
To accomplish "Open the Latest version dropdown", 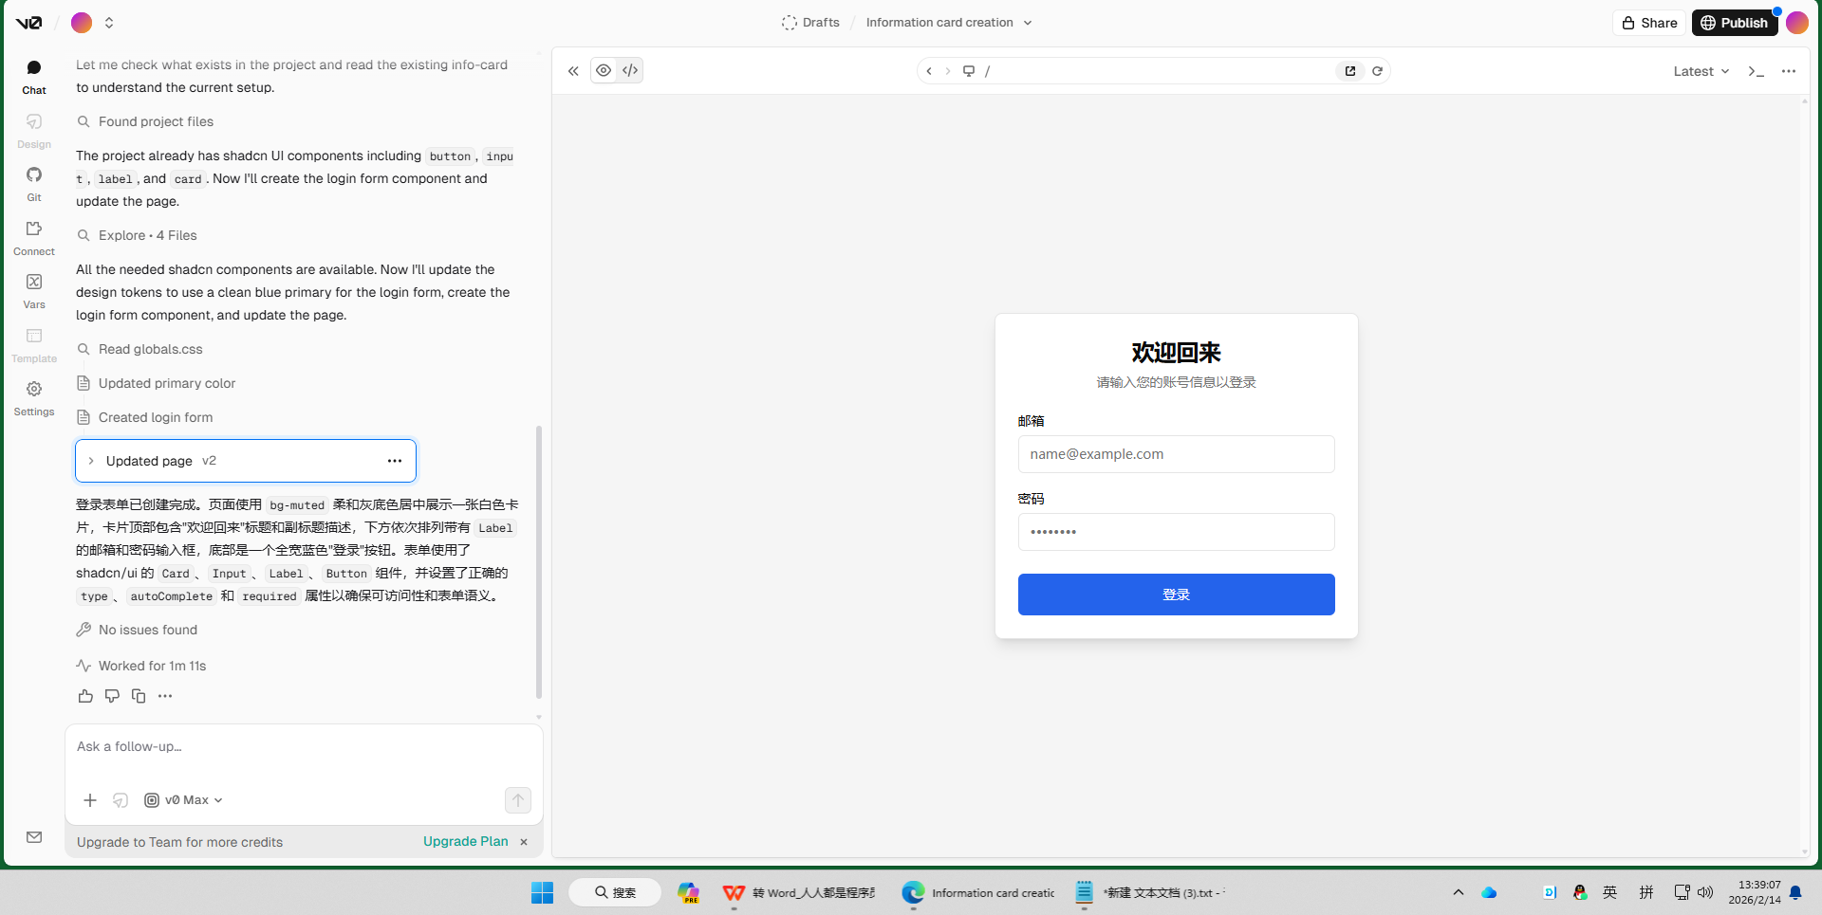I will tap(1700, 70).
